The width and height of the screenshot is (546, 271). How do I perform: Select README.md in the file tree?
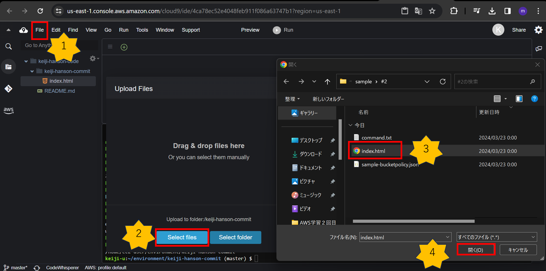(59, 91)
